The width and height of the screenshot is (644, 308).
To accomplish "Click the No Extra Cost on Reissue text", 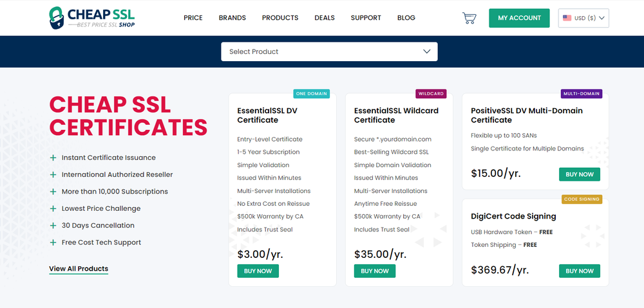I will pos(273,204).
